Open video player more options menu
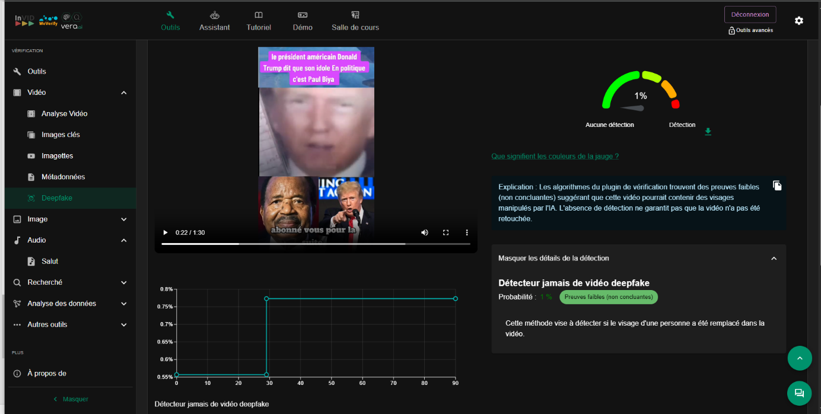Screen dimensions: 821x414 (x=467, y=233)
